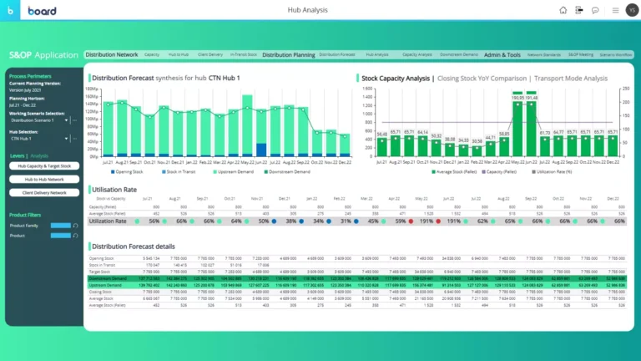Click the Home icon in the top bar
The height and width of the screenshot is (361, 641).
563,10
